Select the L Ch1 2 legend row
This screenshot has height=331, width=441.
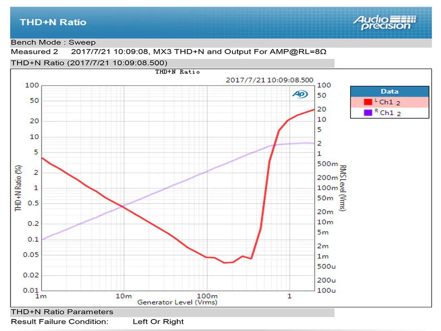click(x=390, y=102)
